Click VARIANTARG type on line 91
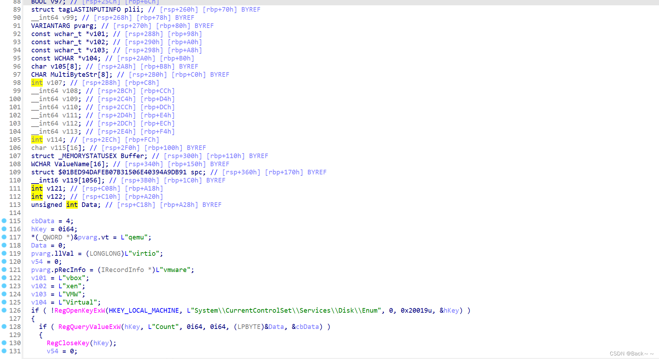659x359 pixels. coord(51,26)
